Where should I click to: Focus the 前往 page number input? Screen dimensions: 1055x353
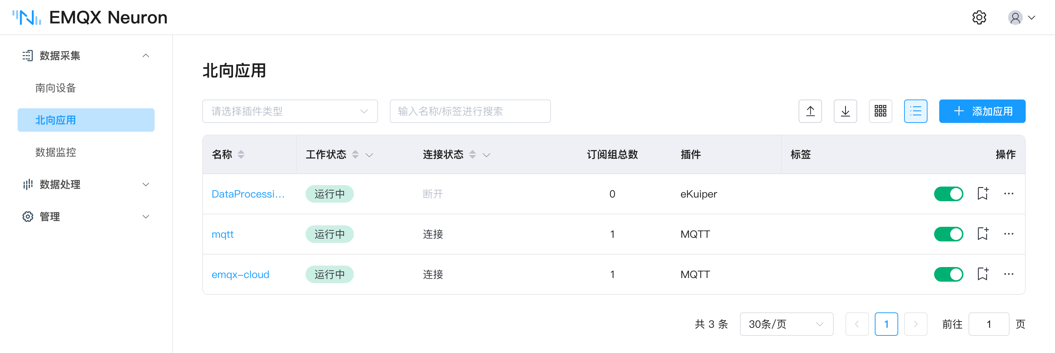pos(989,324)
